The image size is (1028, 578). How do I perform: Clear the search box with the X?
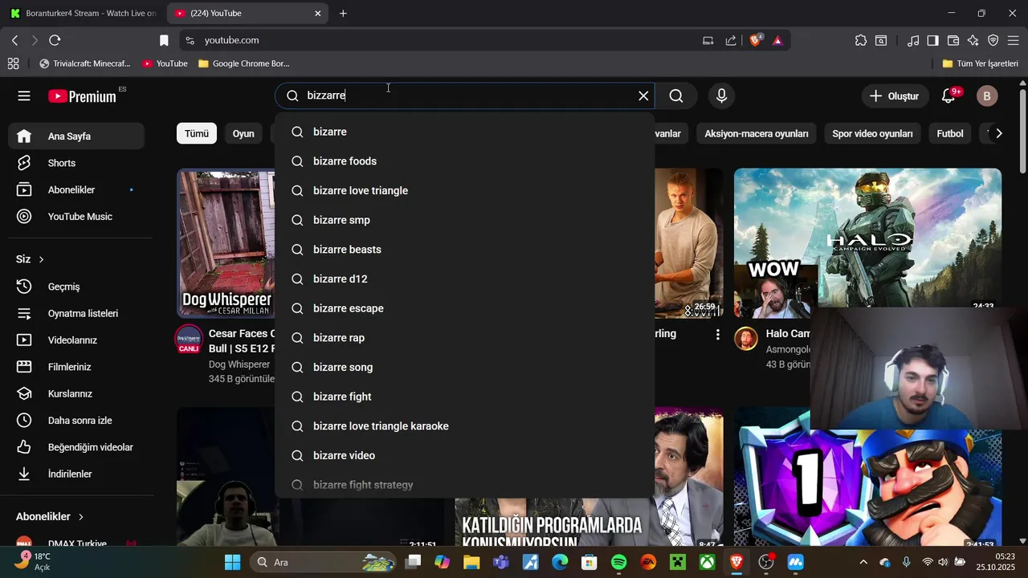(643, 96)
